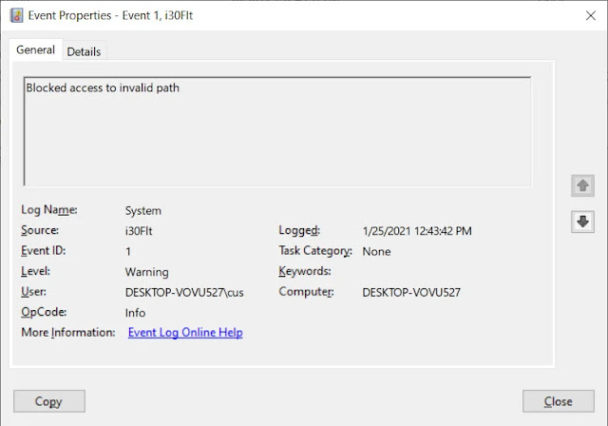Click the 'Keywords:' label
This screenshot has width=608, height=426.
coord(305,271)
